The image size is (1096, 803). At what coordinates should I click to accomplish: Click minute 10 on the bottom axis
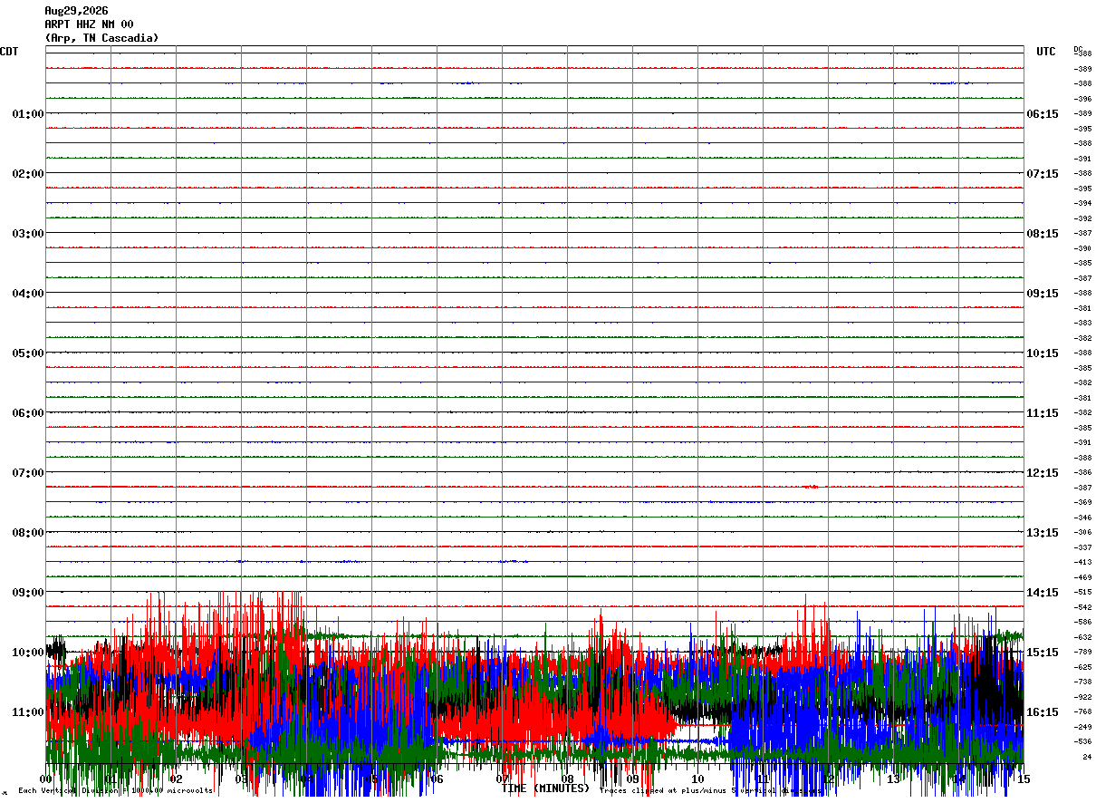697,779
